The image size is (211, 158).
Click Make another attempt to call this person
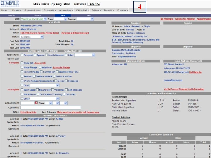click(x=78, y=112)
